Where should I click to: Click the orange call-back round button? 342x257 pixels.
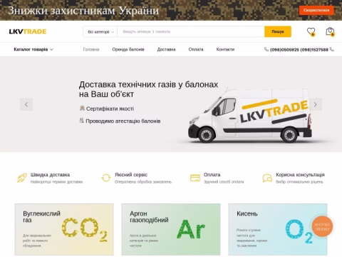pyautogui.click(x=322, y=226)
